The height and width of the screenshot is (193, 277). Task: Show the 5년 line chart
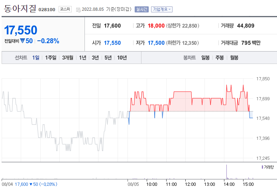[108, 58]
